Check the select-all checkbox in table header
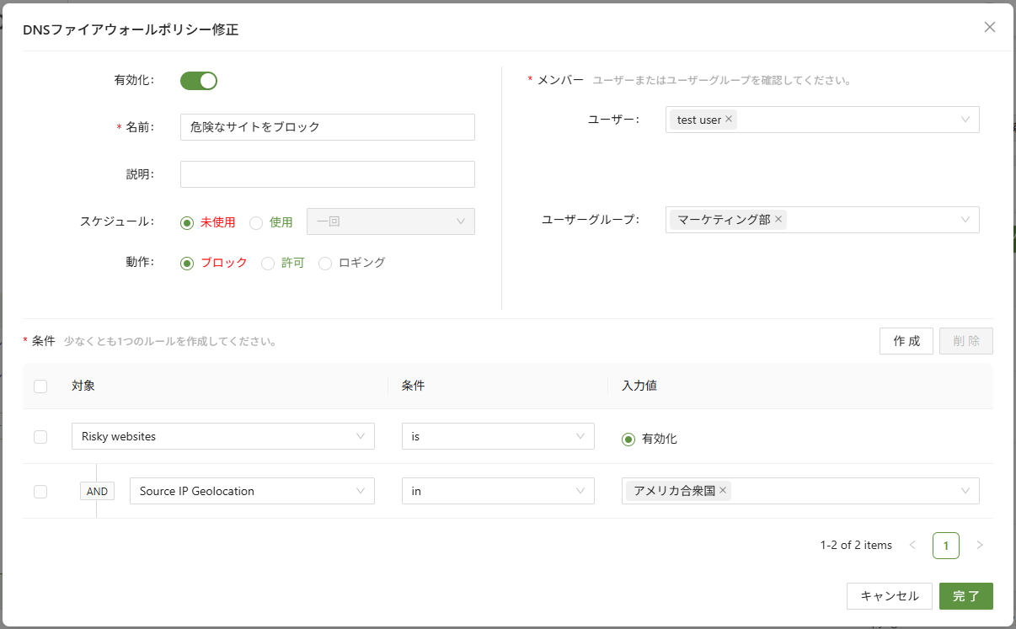Viewport: 1016px width, 629px height. [40, 386]
